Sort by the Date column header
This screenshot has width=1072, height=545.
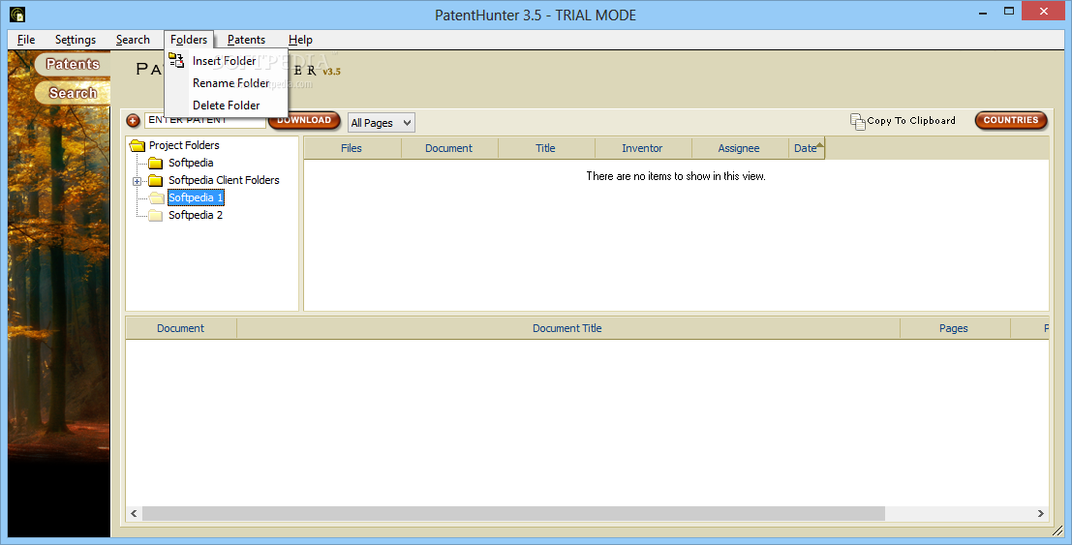point(807,148)
